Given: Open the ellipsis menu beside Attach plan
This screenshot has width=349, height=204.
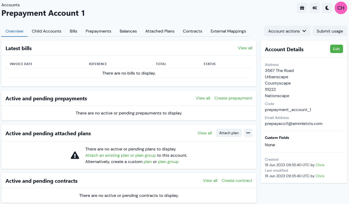Looking at the screenshot, I should tap(248, 133).
